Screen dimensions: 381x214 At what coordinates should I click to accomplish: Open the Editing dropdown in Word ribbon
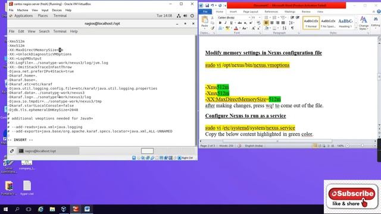376,23
